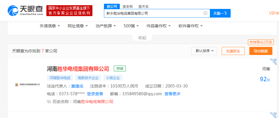Click the historical name 河南胜华电缆有限公司
This screenshot has width=279, height=118.
pos(93,102)
